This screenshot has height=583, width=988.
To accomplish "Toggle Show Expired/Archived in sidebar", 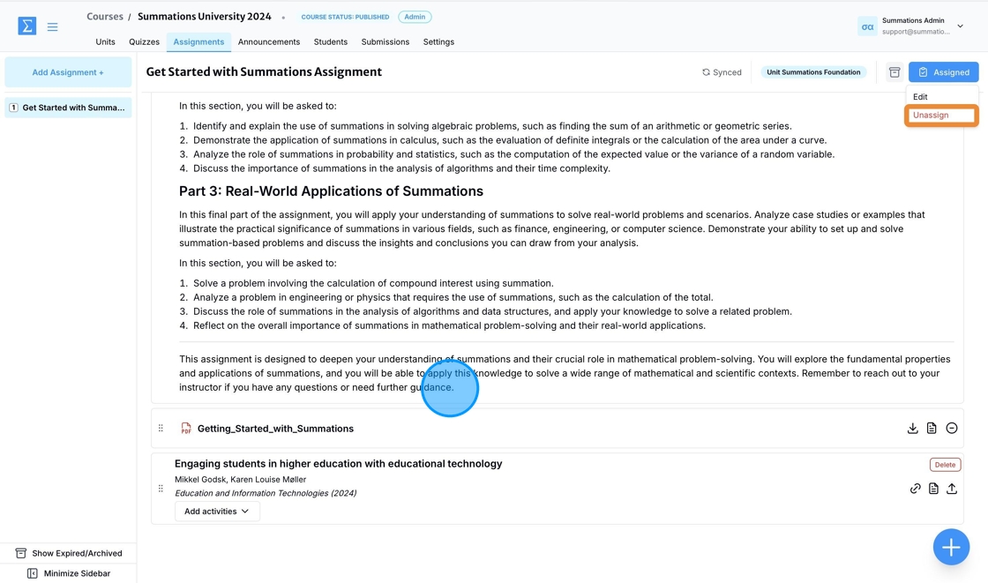I will point(69,553).
